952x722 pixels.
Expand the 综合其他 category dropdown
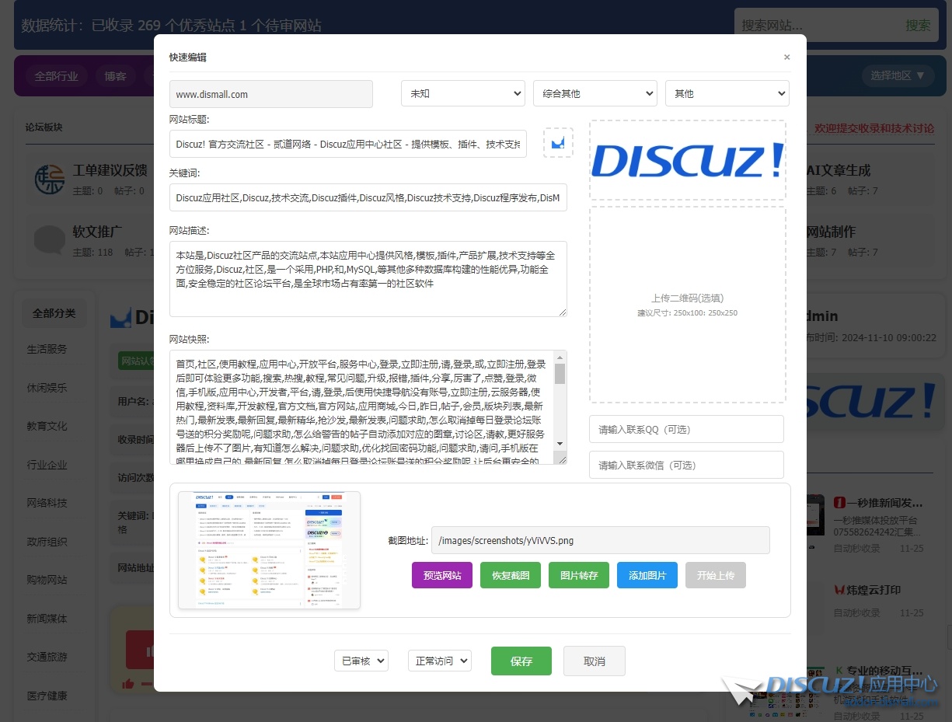coord(595,94)
